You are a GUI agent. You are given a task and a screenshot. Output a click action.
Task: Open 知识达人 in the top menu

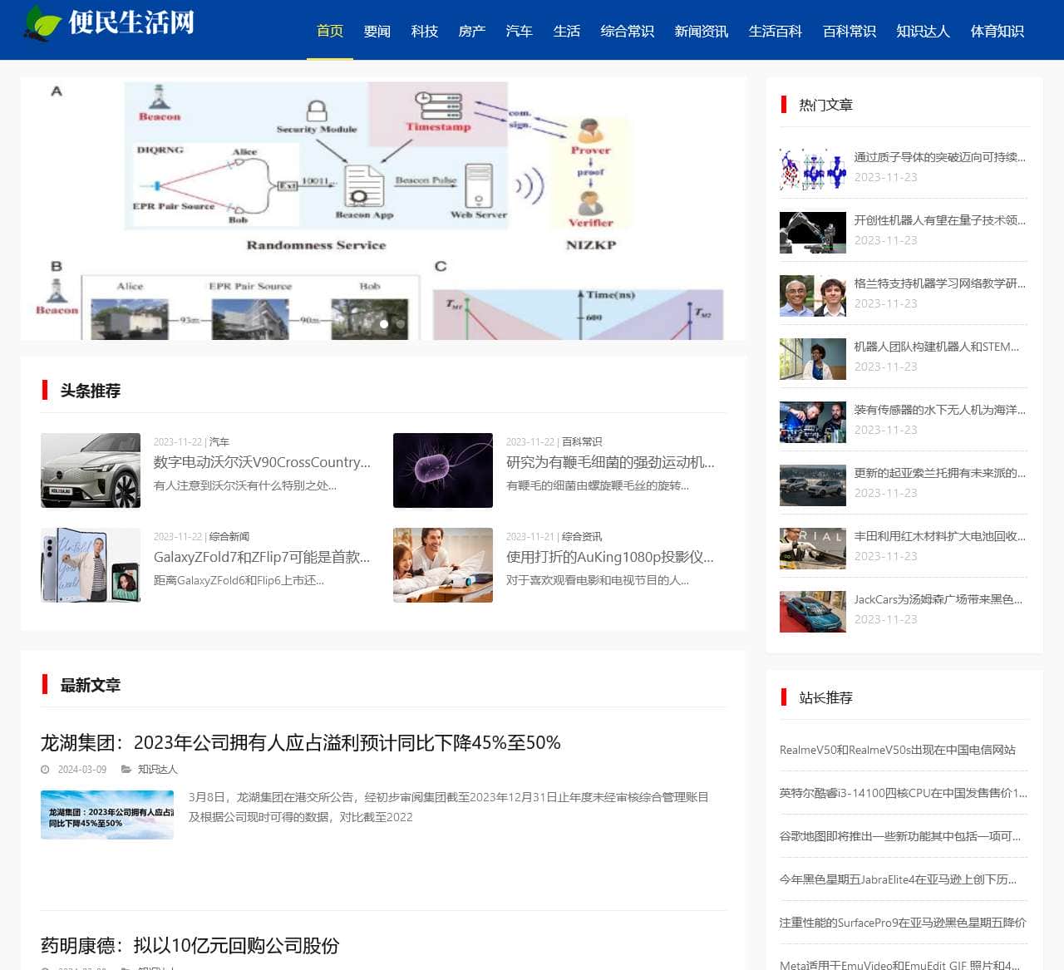pos(924,31)
